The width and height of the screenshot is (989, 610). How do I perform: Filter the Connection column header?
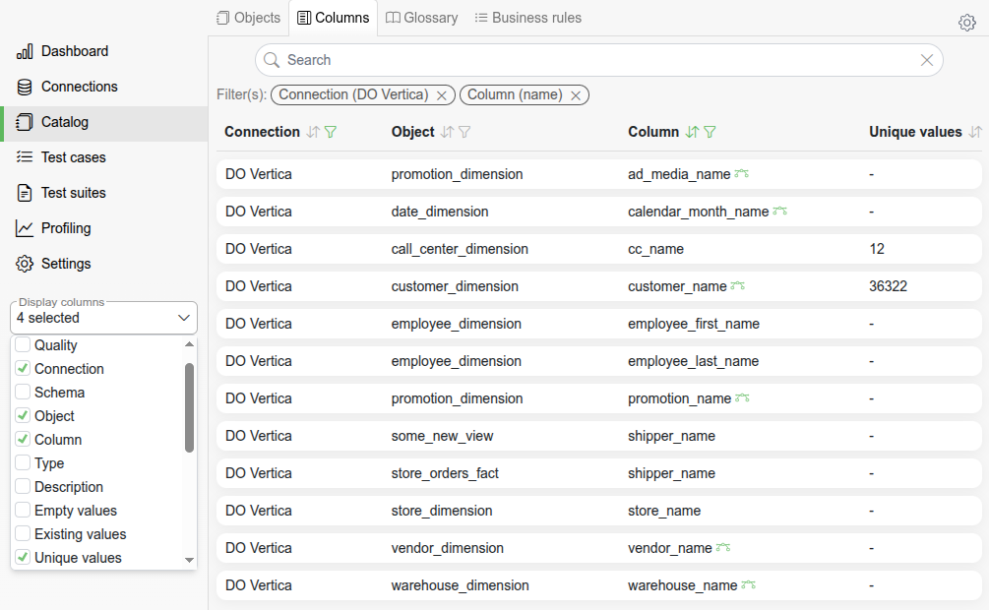[x=331, y=132]
